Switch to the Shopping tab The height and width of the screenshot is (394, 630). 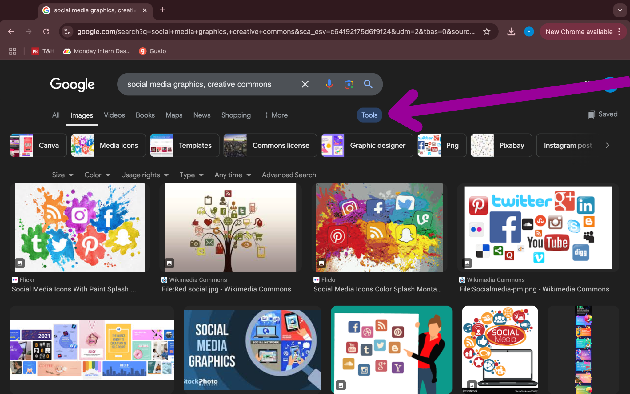236,115
